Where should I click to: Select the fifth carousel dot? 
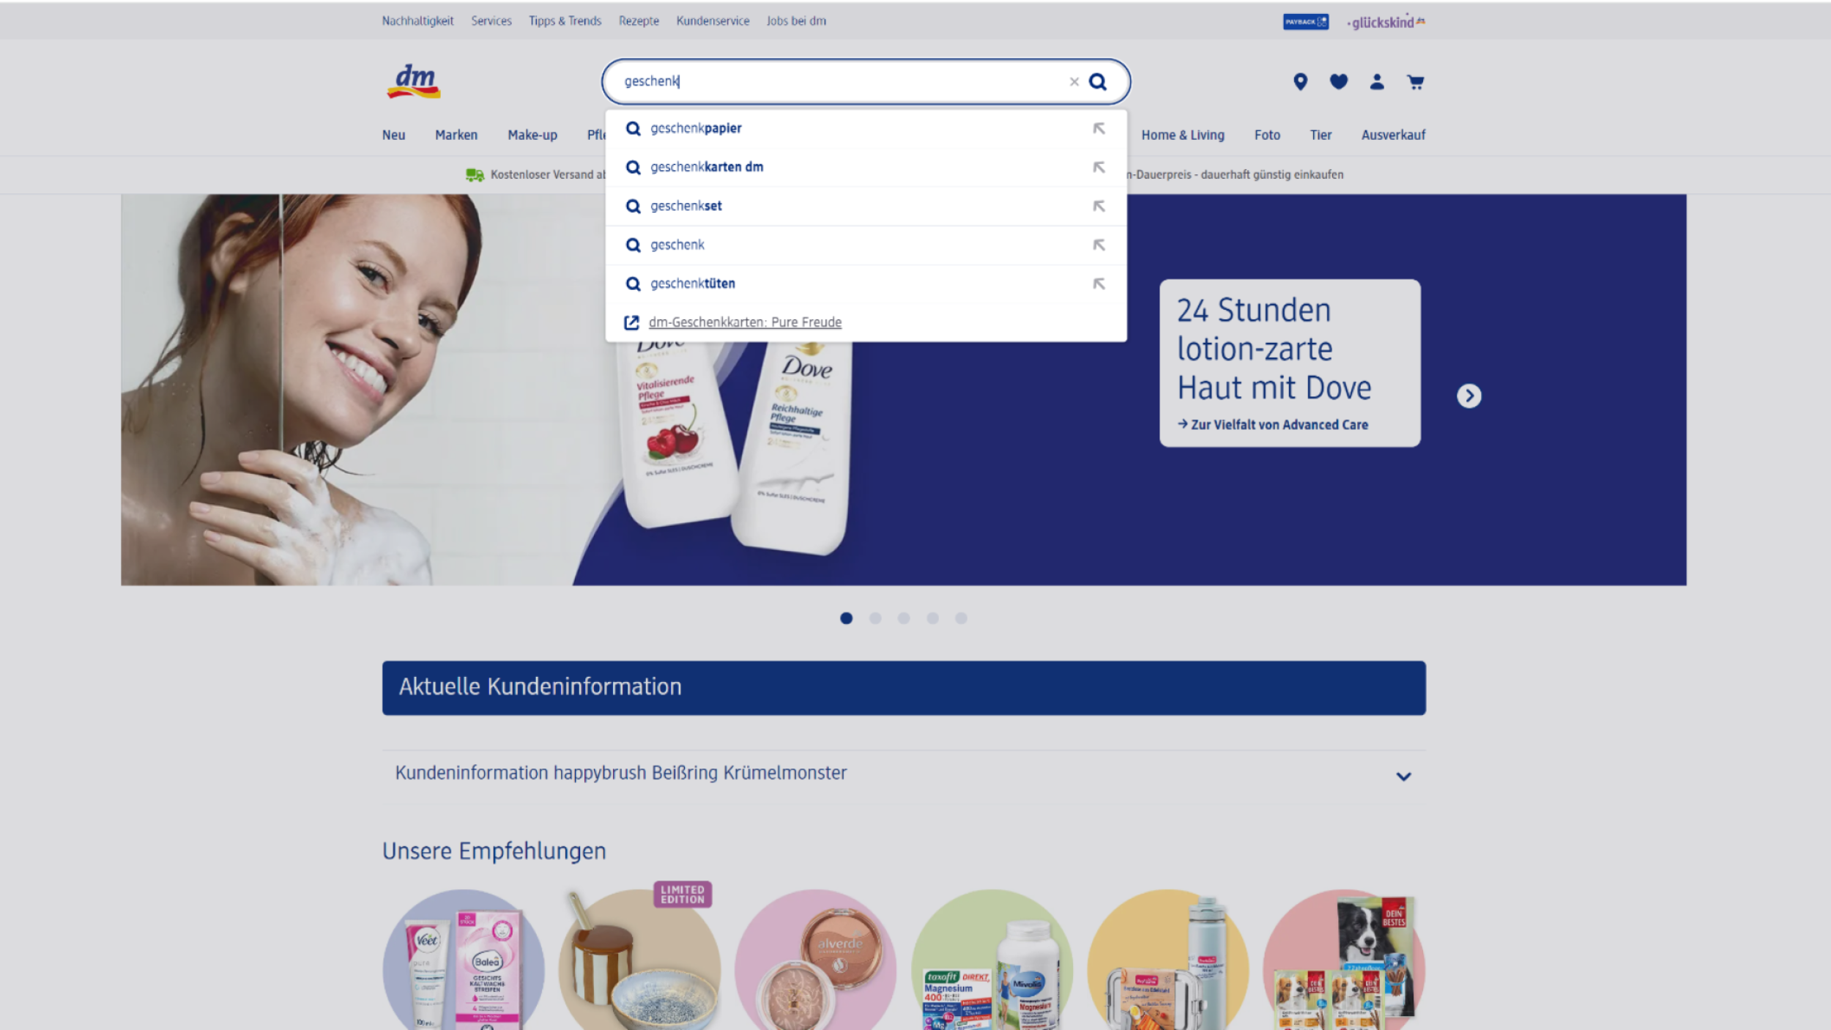pyautogui.click(x=961, y=618)
